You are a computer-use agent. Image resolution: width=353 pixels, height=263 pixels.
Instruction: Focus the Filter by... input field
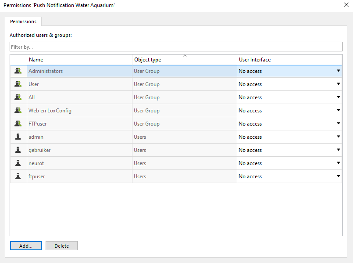pyautogui.click(x=176, y=47)
